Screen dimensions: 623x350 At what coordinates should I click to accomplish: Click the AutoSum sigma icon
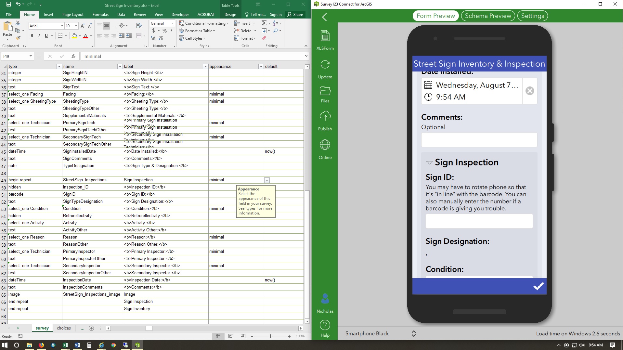pyautogui.click(x=264, y=23)
